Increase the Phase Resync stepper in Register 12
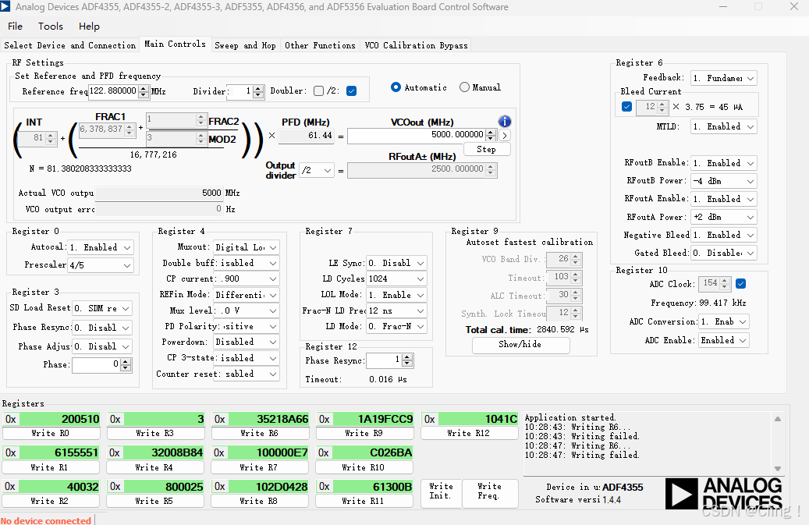This screenshot has width=809, height=525. tap(407, 357)
